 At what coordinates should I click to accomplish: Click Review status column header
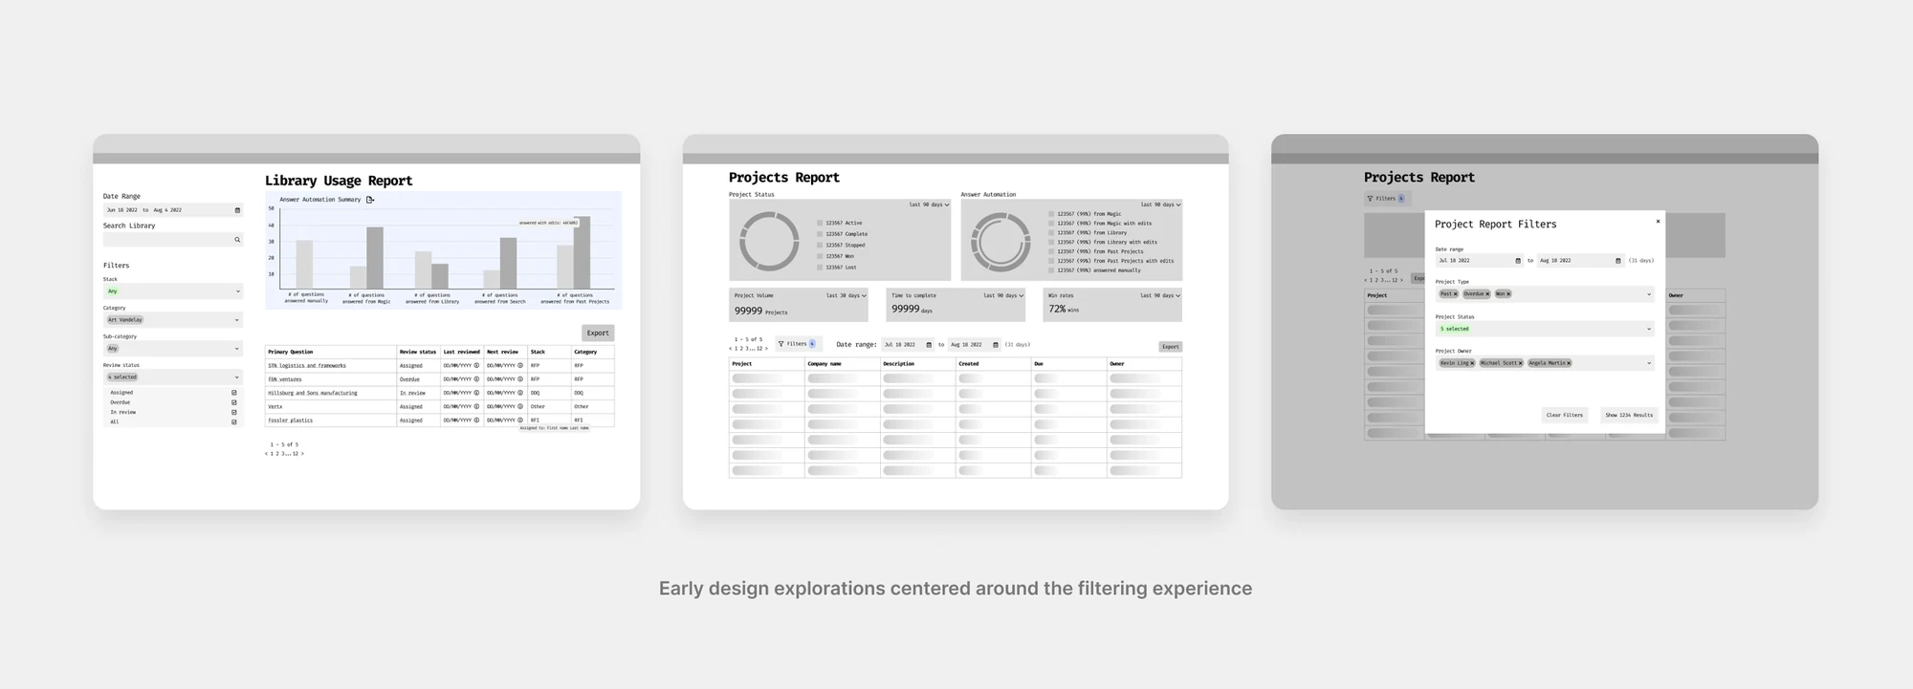(x=418, y=352)
